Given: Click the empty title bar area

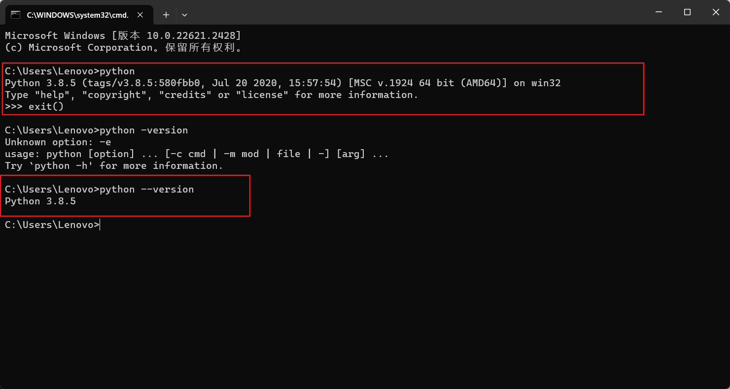Looking at the screenshot, I should coord(419,12).
